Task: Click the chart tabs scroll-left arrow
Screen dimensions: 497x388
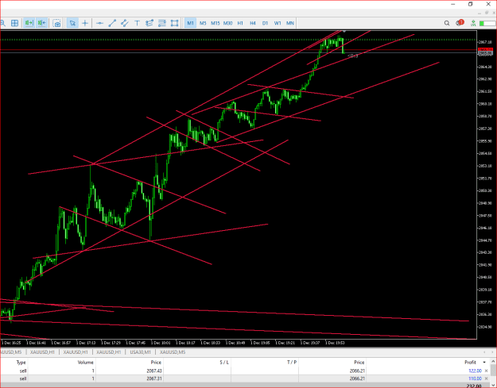Action: (484, 352)
